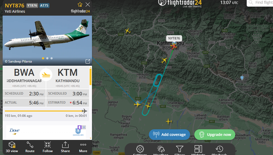Click the flight progress bar
The width and height of the screenshot is (273, 155).
[46, 111]
